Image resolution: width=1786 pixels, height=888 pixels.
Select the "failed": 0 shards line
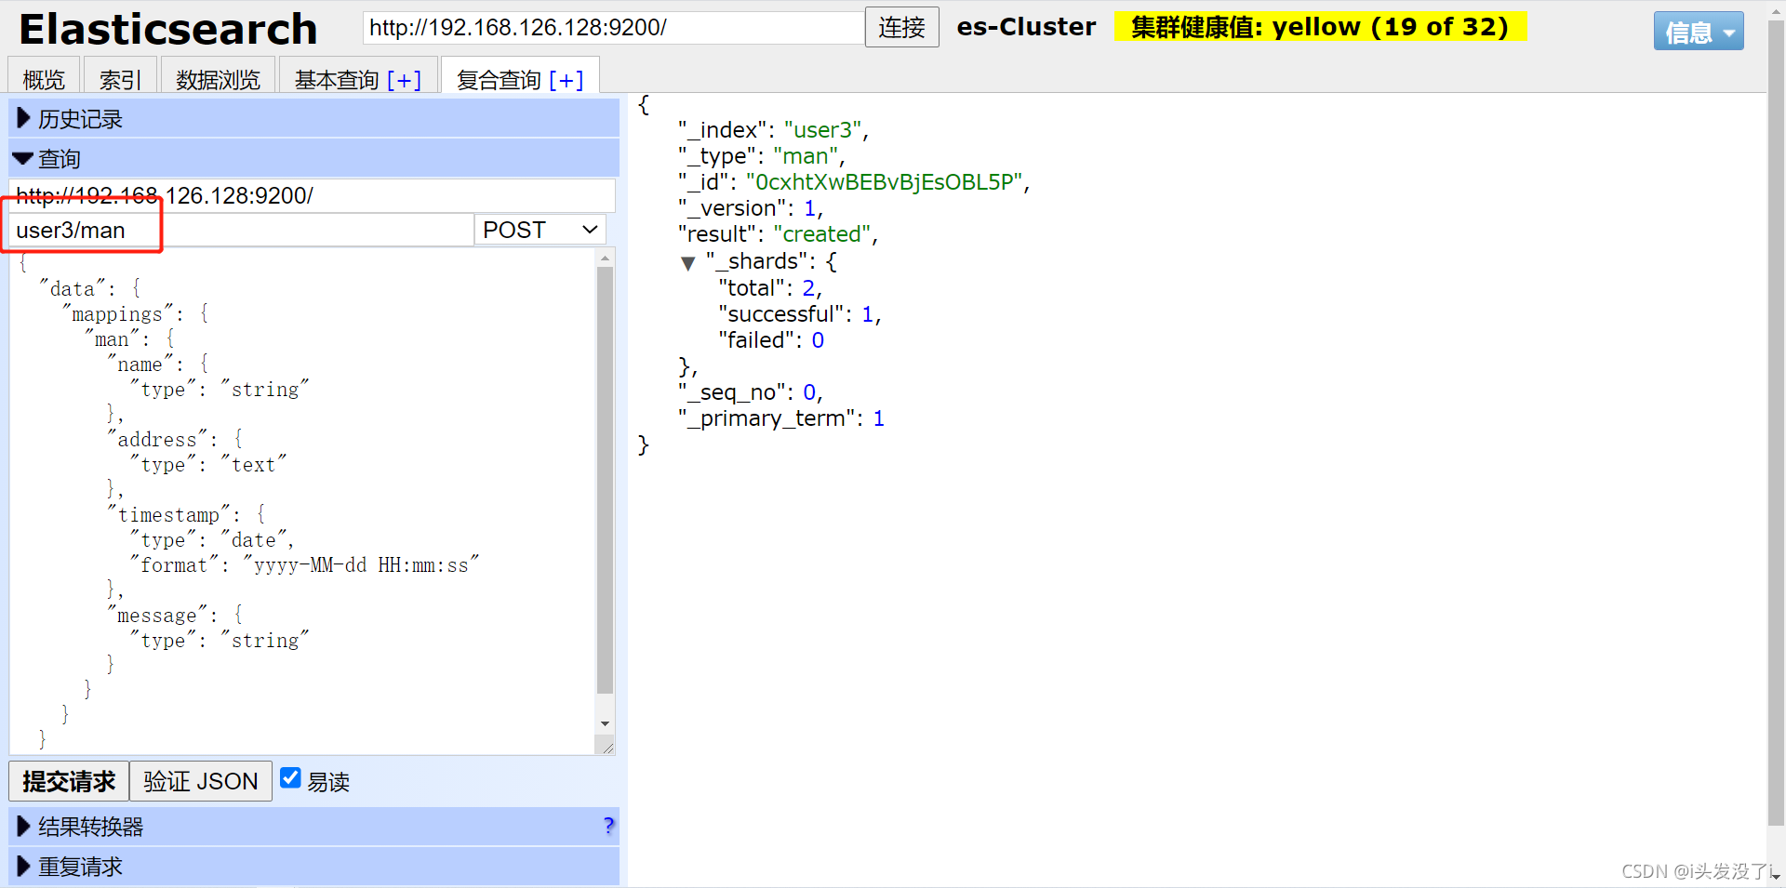coord(771,340)
